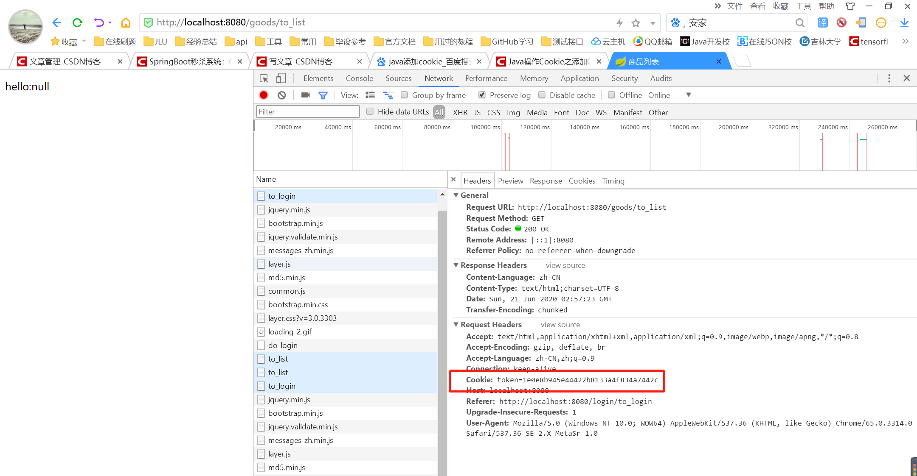Open the Cookies tab of request details
The height and width of the screenshot is (476, 917).
point(582,181)
